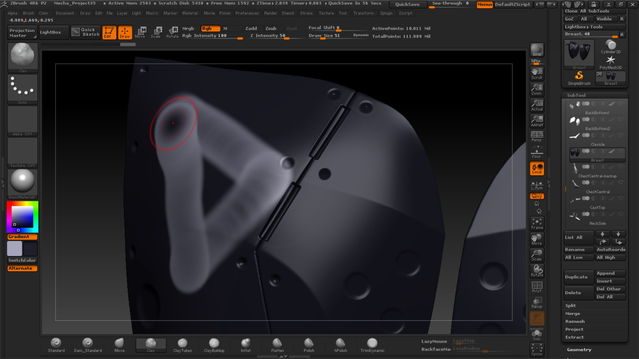Click the right shelf Scale view icon

(x=537, y=255)
